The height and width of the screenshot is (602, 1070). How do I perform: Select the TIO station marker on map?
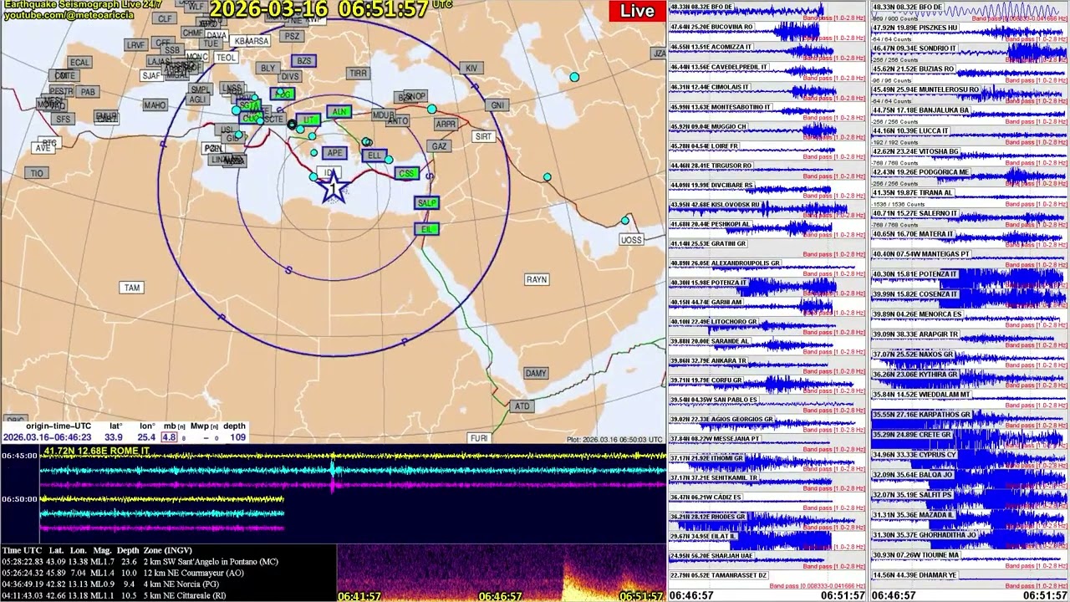click(x=36, y=173)
